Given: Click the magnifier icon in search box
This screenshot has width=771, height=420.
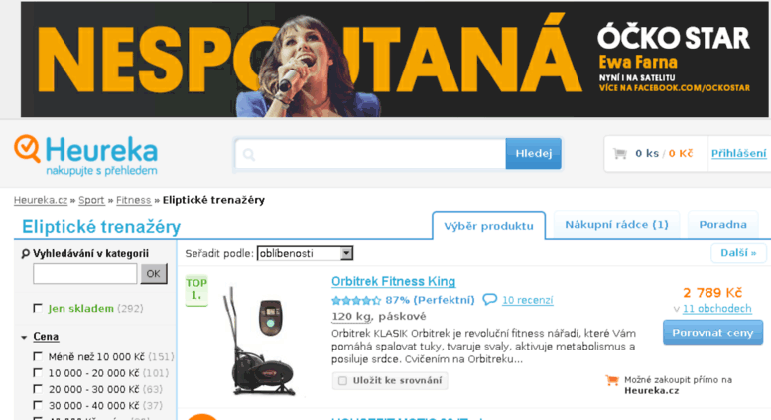Looking at the screenshot, I should coord(249,155).
